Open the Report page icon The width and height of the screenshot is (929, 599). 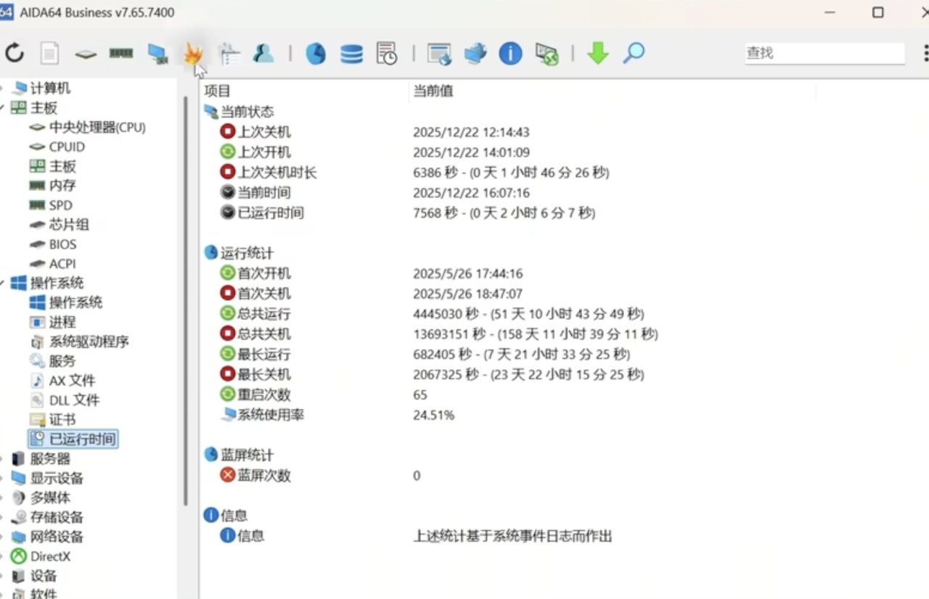tap(49, 53)
